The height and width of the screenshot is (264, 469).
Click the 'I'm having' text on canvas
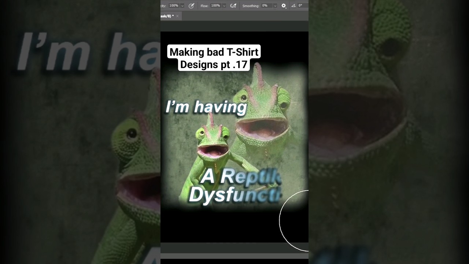coord(206,107)
